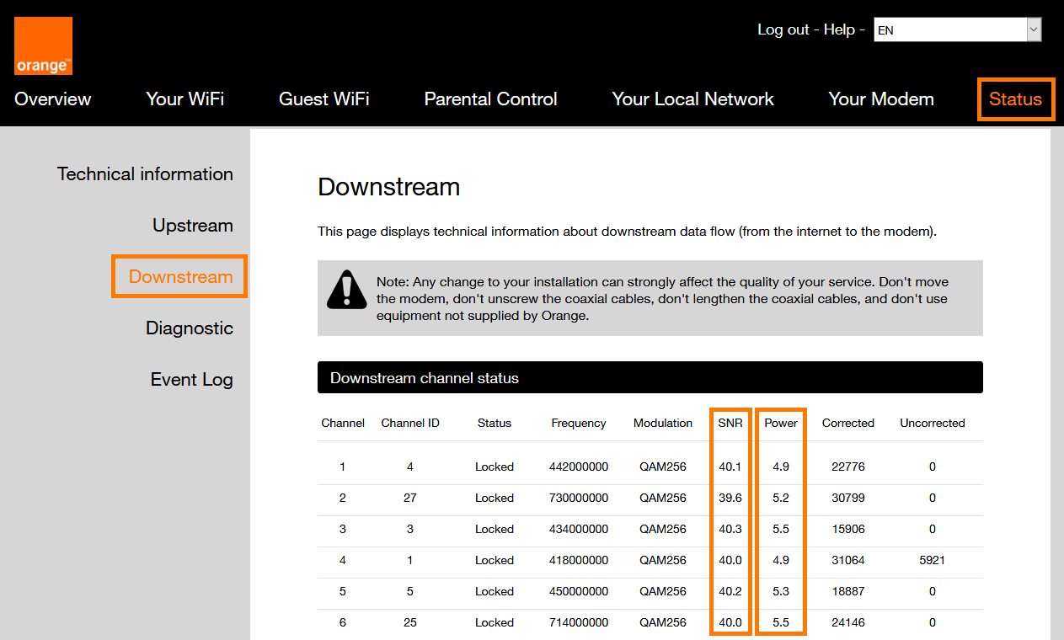Navigate to Your Local Network
This screenshot has width=1064, height=640.
692,99
